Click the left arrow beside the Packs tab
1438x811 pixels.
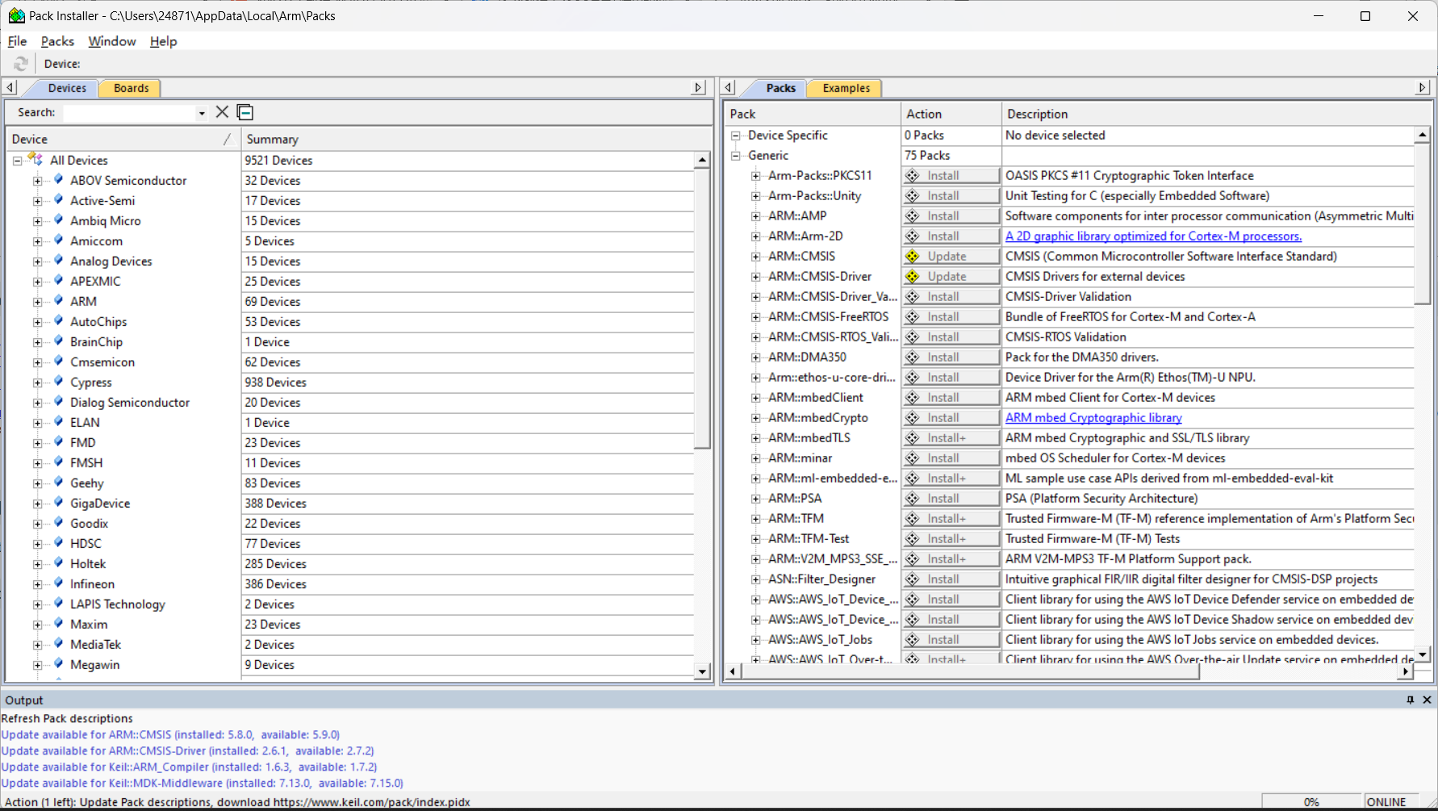pyautogui.click(x=729, y=87)
